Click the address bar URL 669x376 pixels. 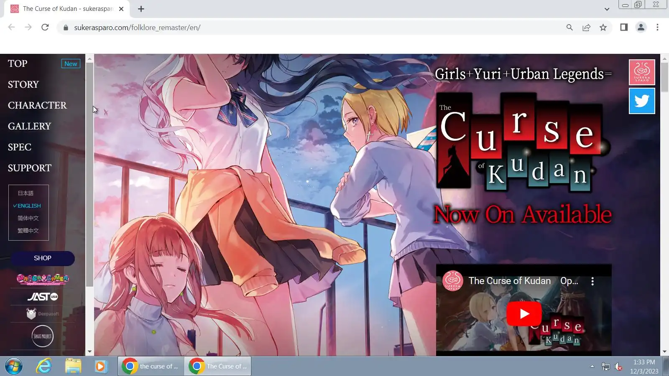(137, 28)
